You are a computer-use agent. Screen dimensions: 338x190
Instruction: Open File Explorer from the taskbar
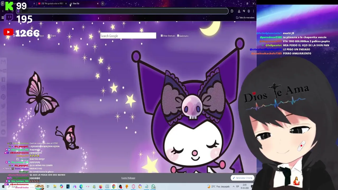coord(55,187)
